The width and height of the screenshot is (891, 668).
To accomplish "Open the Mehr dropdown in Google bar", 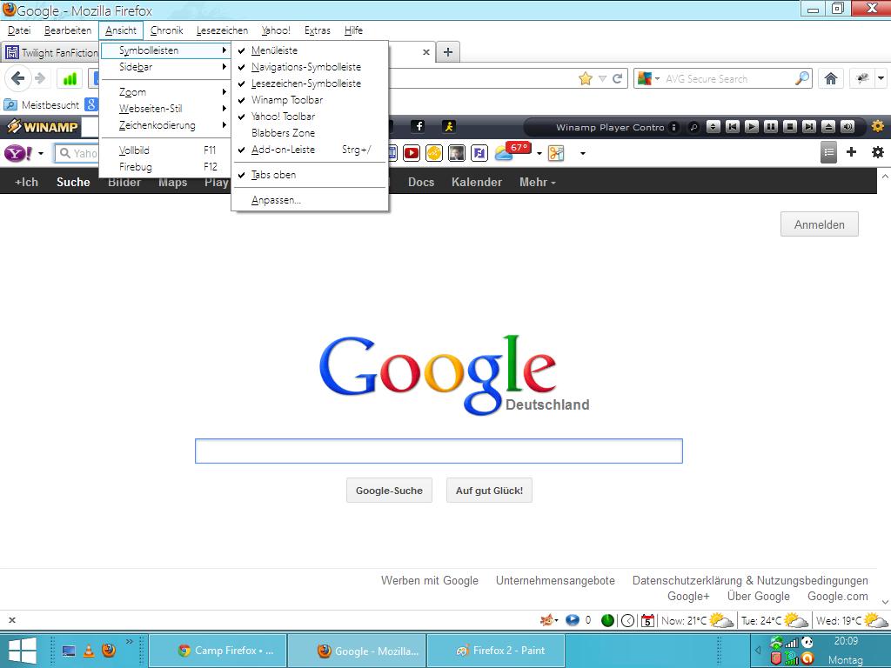I will click(537, 182).
